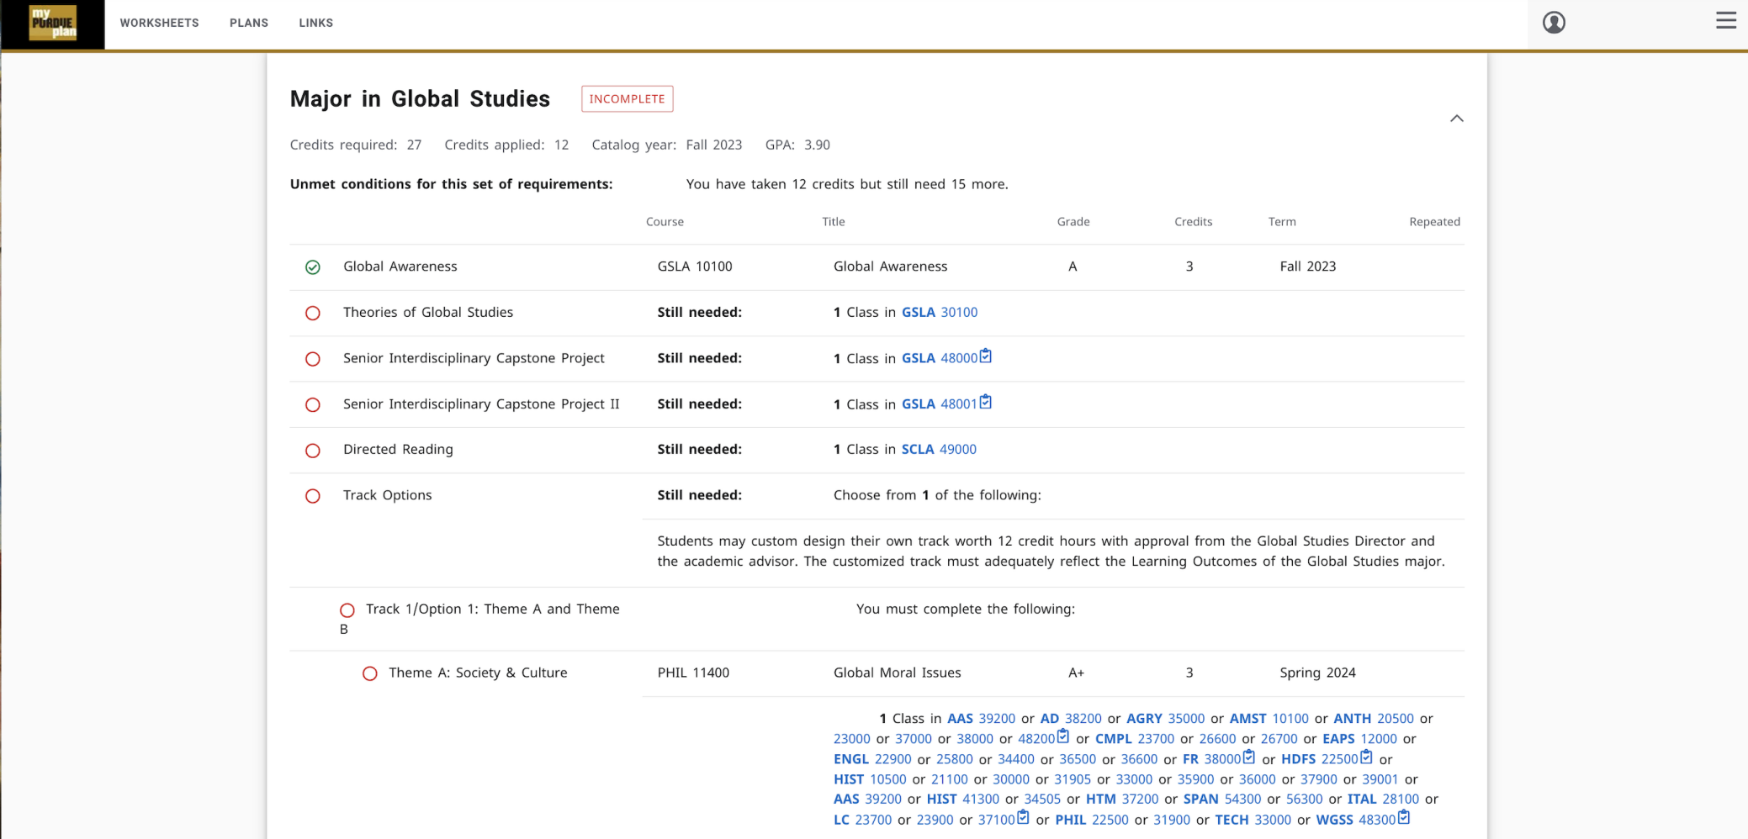Screen dimensions: 1748x839
Task: Click the planner icon next to FR 38000
Action: pos(1249,757)
